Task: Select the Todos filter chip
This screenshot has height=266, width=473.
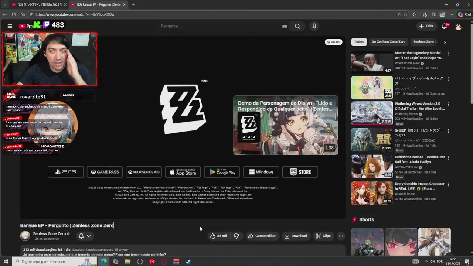Action: click(359, 42)
